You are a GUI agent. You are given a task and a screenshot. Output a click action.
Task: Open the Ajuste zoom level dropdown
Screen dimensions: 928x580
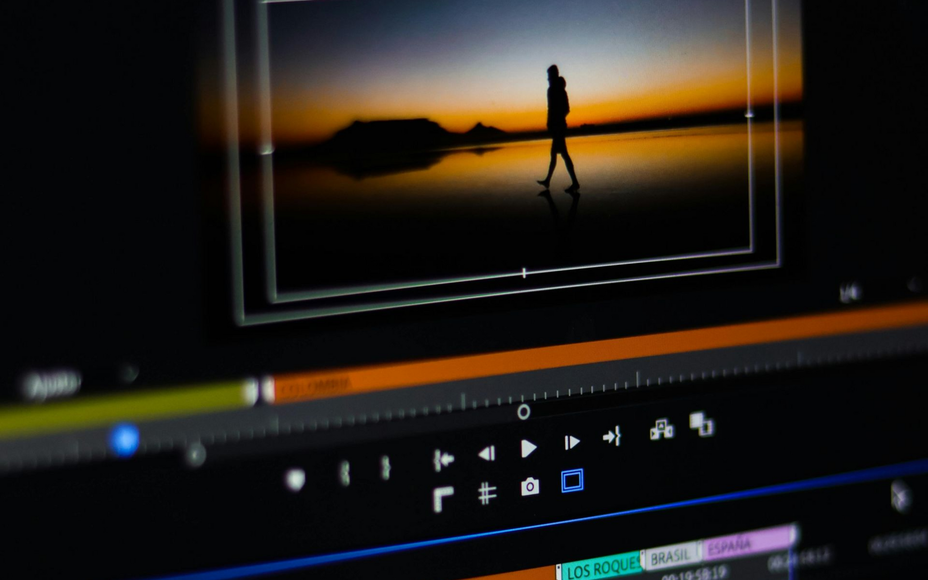pyautogui.click(x=53, y=385)
